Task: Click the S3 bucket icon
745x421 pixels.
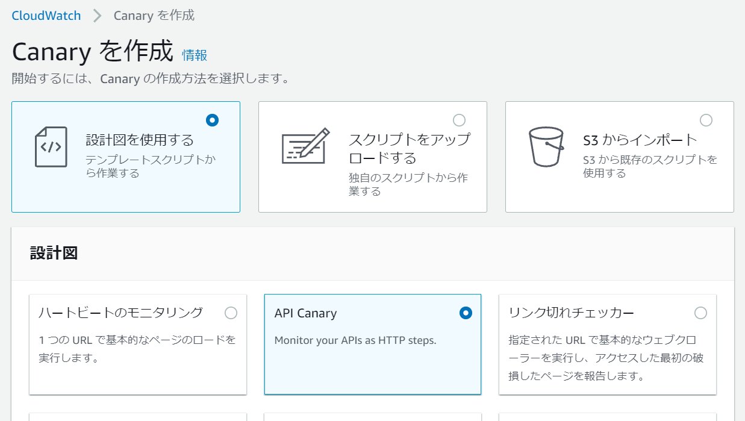Action: click(545, 146)
